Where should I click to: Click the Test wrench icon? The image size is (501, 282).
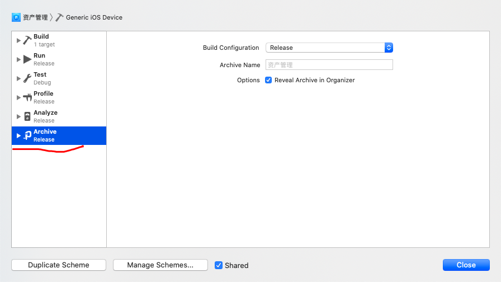point(27,78)
